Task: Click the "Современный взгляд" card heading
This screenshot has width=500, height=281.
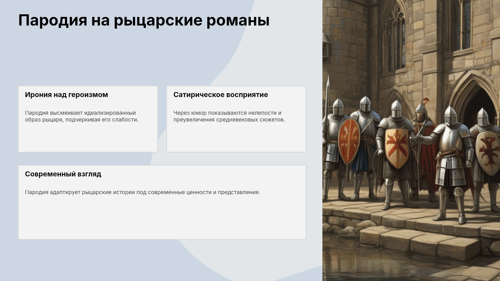Action: click(x=63, y=174)
